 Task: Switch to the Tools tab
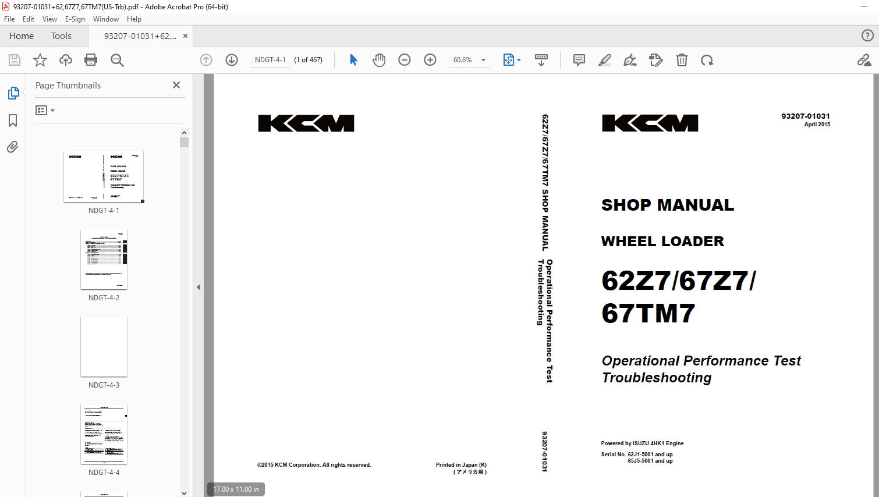coord(61,36)
